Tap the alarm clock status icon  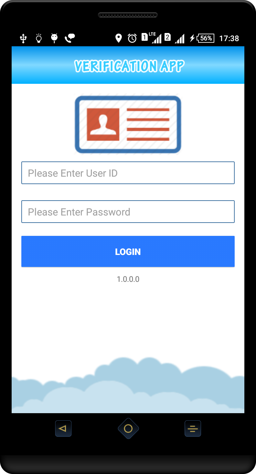(132, 38)
